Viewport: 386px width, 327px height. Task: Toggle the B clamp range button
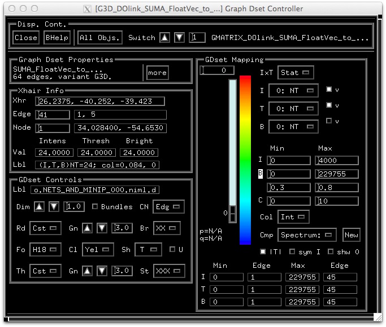261,174
